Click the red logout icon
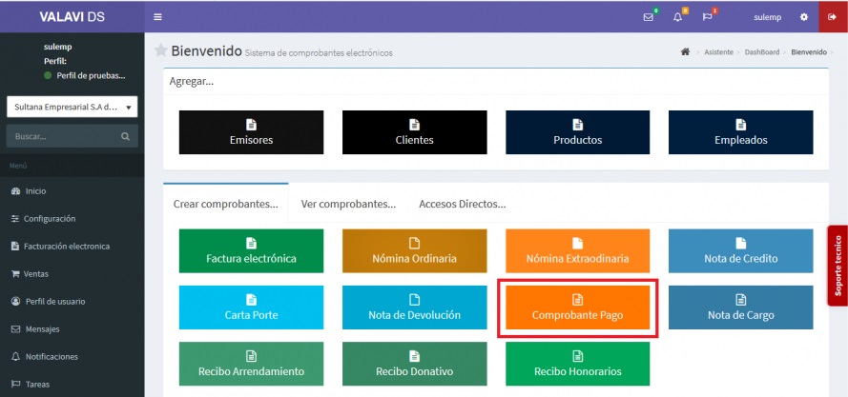Image resolution: width=848 pixels, height=397 pixels. (x=832, y=17)
